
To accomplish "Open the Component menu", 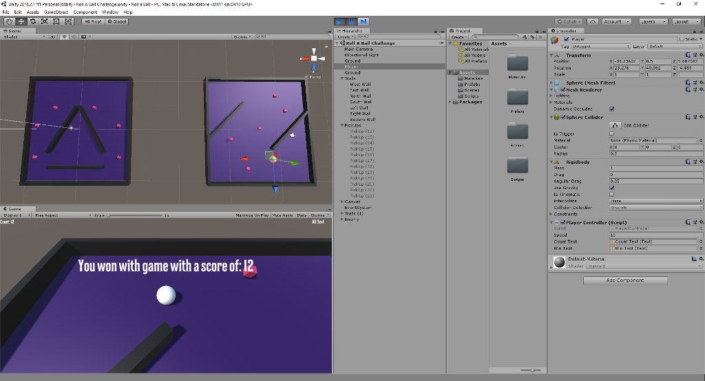I will pyautogui.click(x=85, y=12).
